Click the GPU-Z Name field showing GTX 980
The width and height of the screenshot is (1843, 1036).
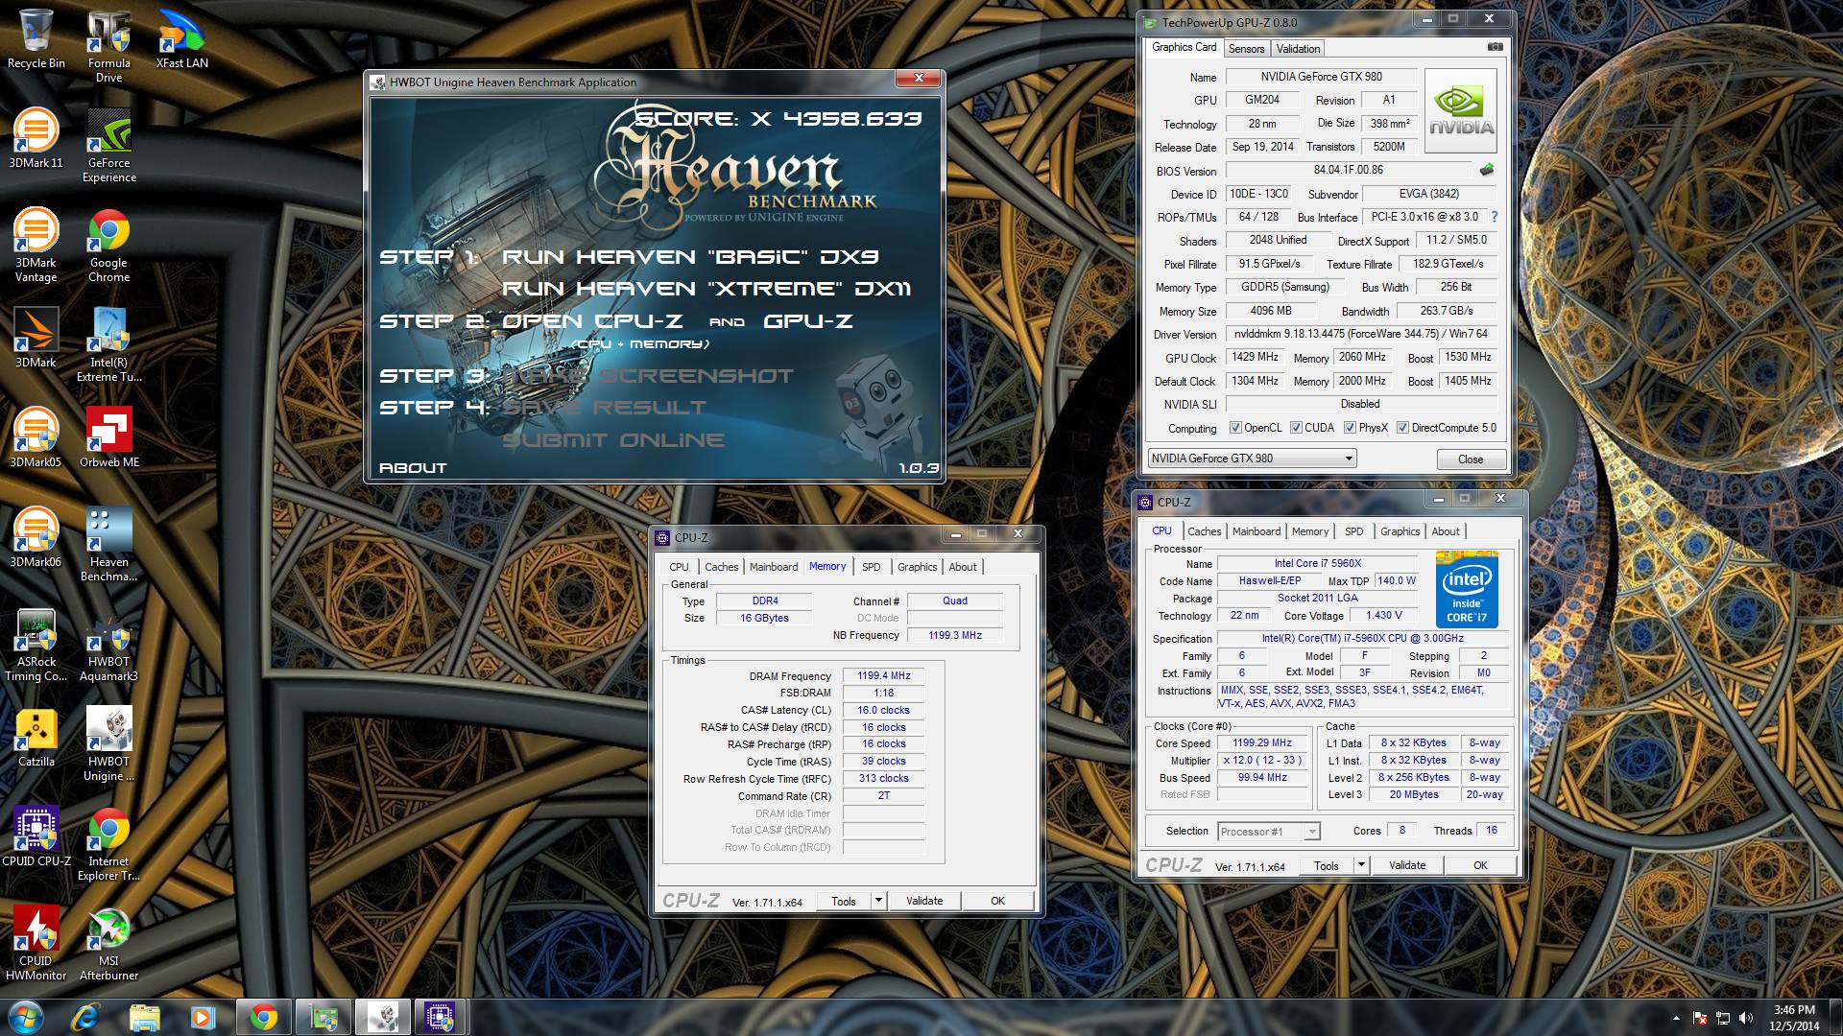pyautogui.click(x=1321, y=77)
